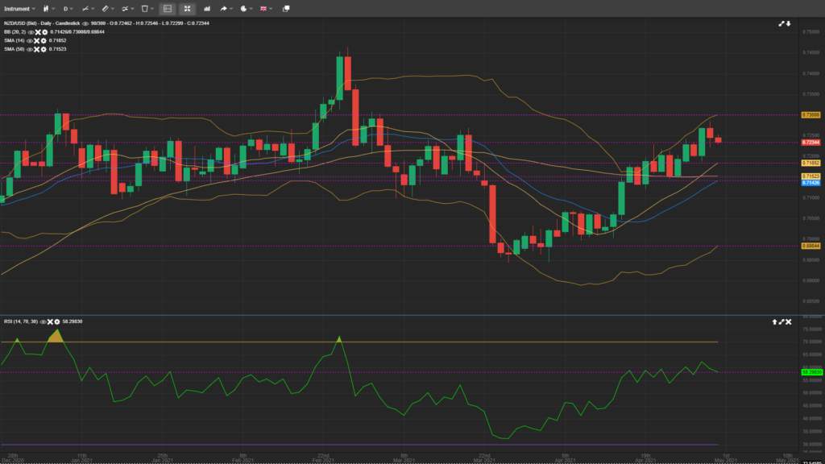Open the ruler measurement tool dropdown
Image resolution: width=825 pixels, height=464 pixels.
(107, 9)
